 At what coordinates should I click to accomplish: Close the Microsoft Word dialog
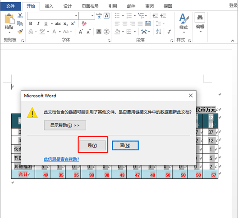click(x=191, y=96)
